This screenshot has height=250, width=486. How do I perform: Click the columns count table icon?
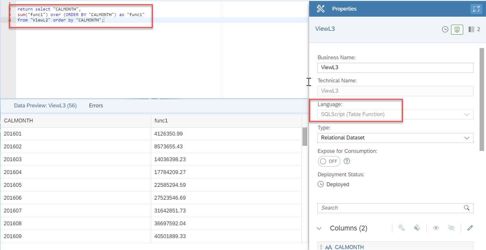tap(471, 29)
